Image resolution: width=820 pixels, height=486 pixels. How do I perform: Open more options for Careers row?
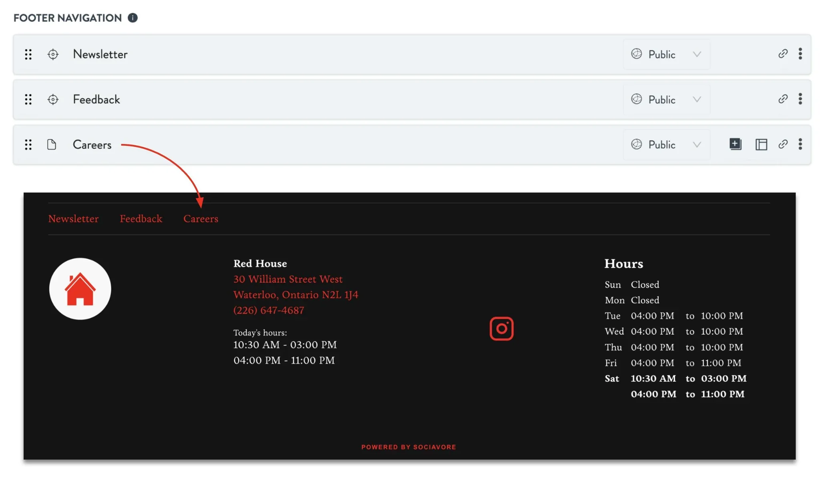coord(800,144)
